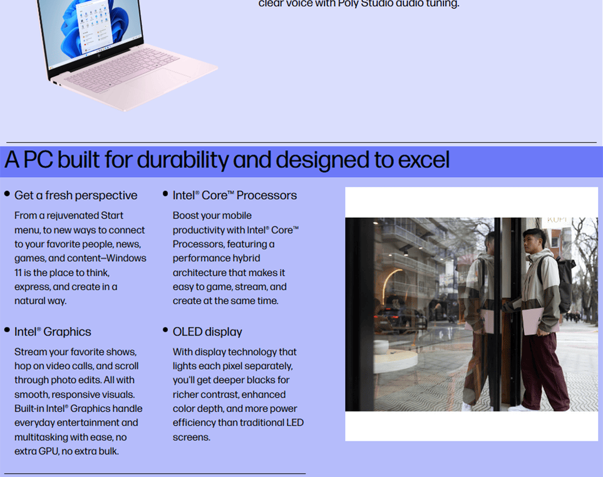Viewport: 603px width, 477px height.
Task: Click the durability and designed to excel banner
Action: click(x=227, y=160)
